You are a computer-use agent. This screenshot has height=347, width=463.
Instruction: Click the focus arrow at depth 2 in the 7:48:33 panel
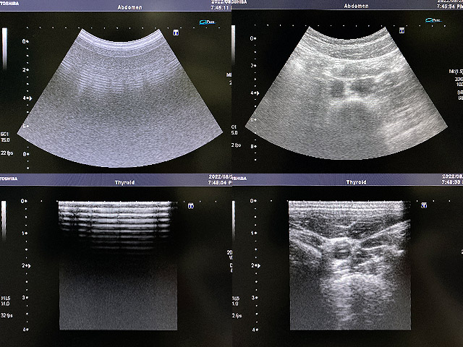(258, 265)
